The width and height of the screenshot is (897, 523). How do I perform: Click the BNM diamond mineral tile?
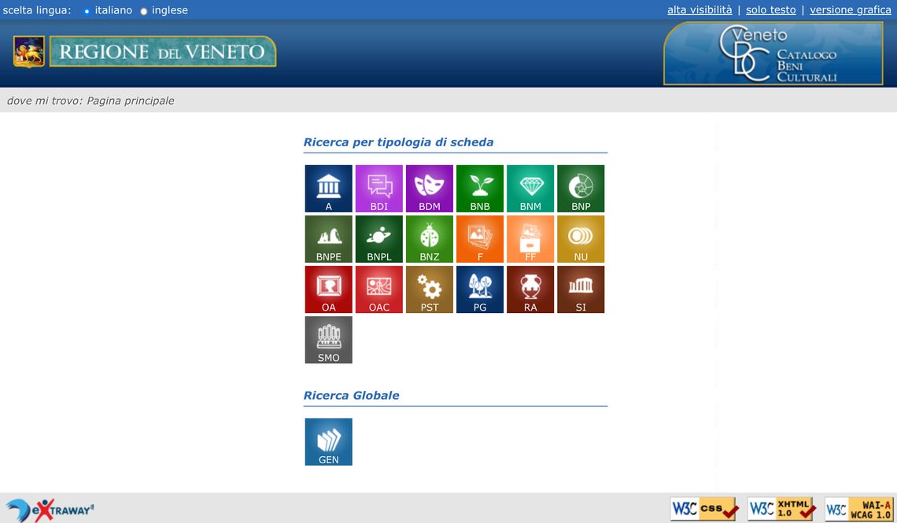click(x=530, y=189)
